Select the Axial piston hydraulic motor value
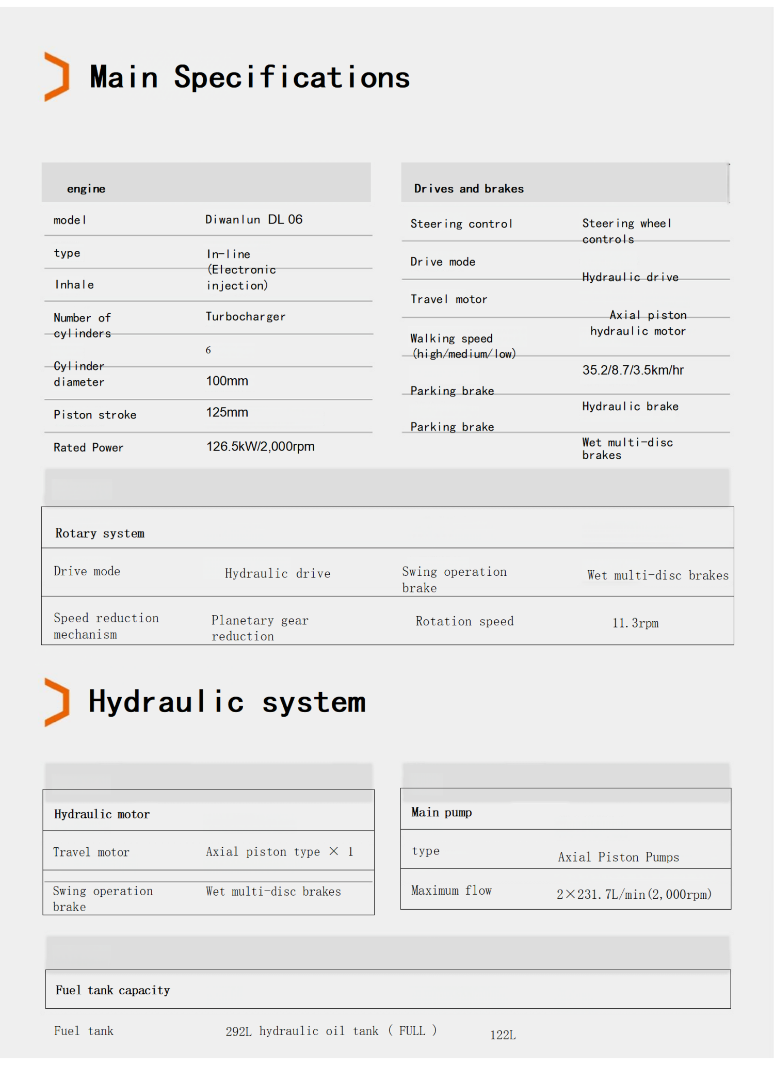The width and height of the screenshot is (774, 1065). 638,323
